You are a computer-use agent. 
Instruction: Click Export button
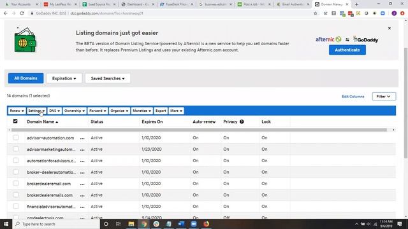tap(161, 111)
